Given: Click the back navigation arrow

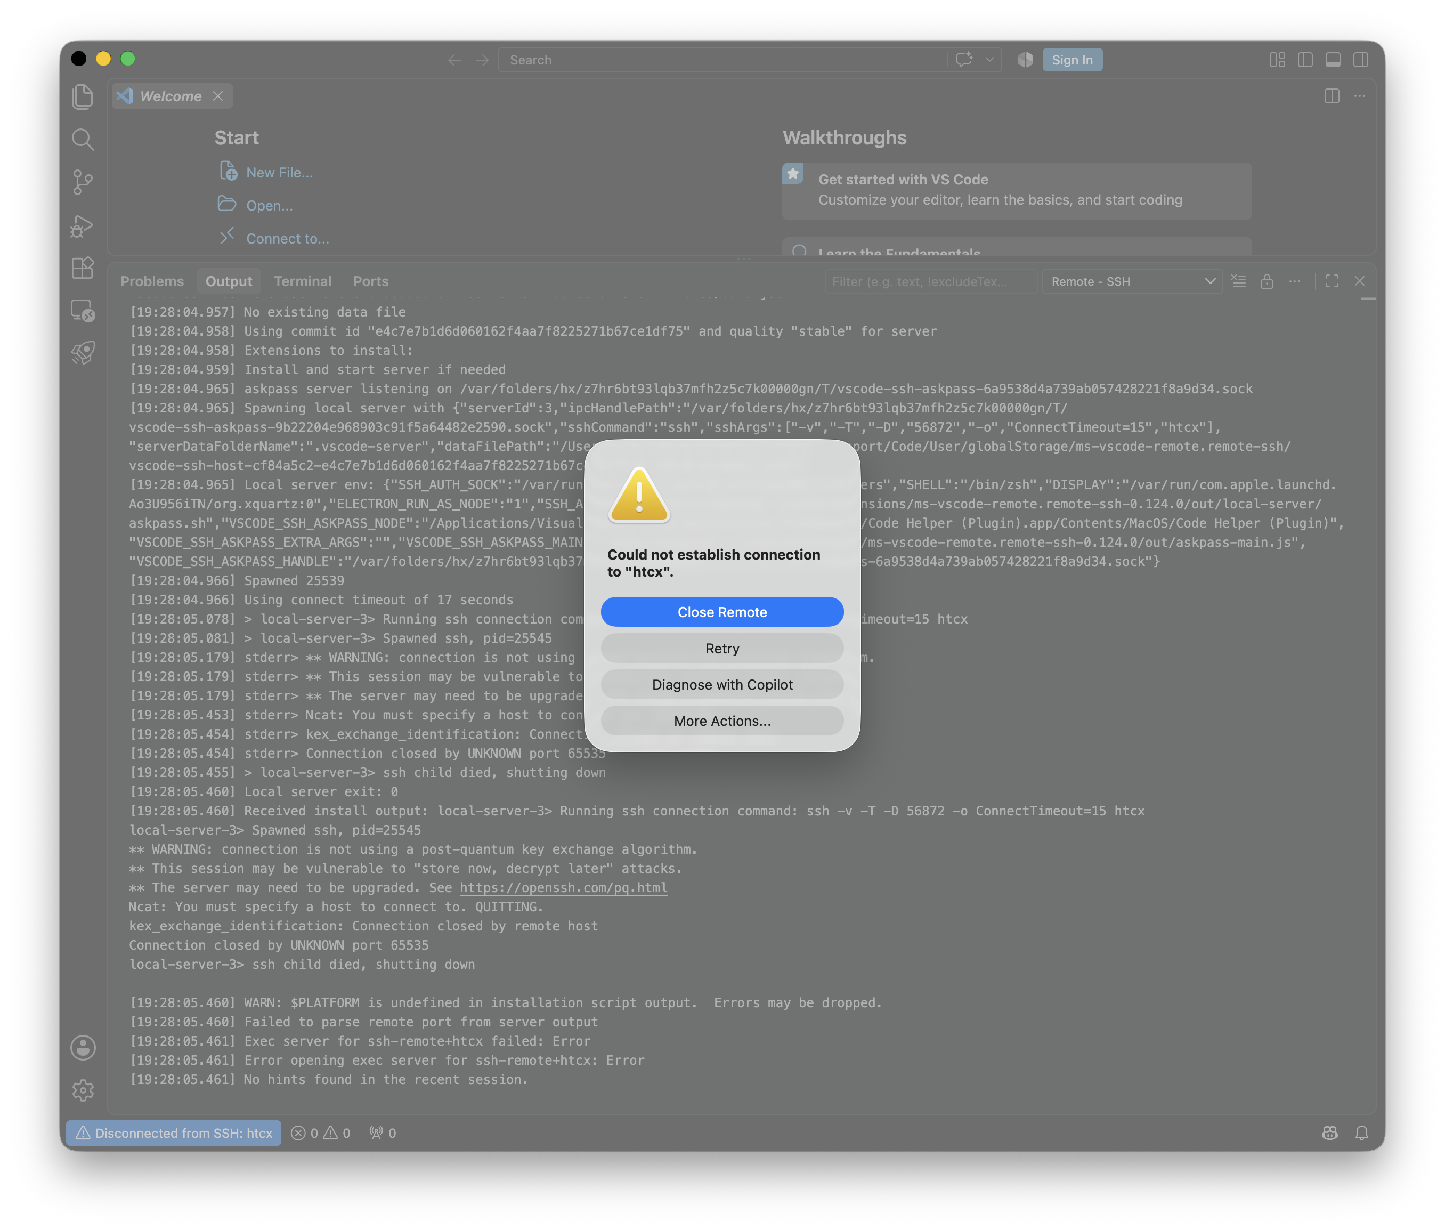Looking at the screenshot, I should click(454, 60).
